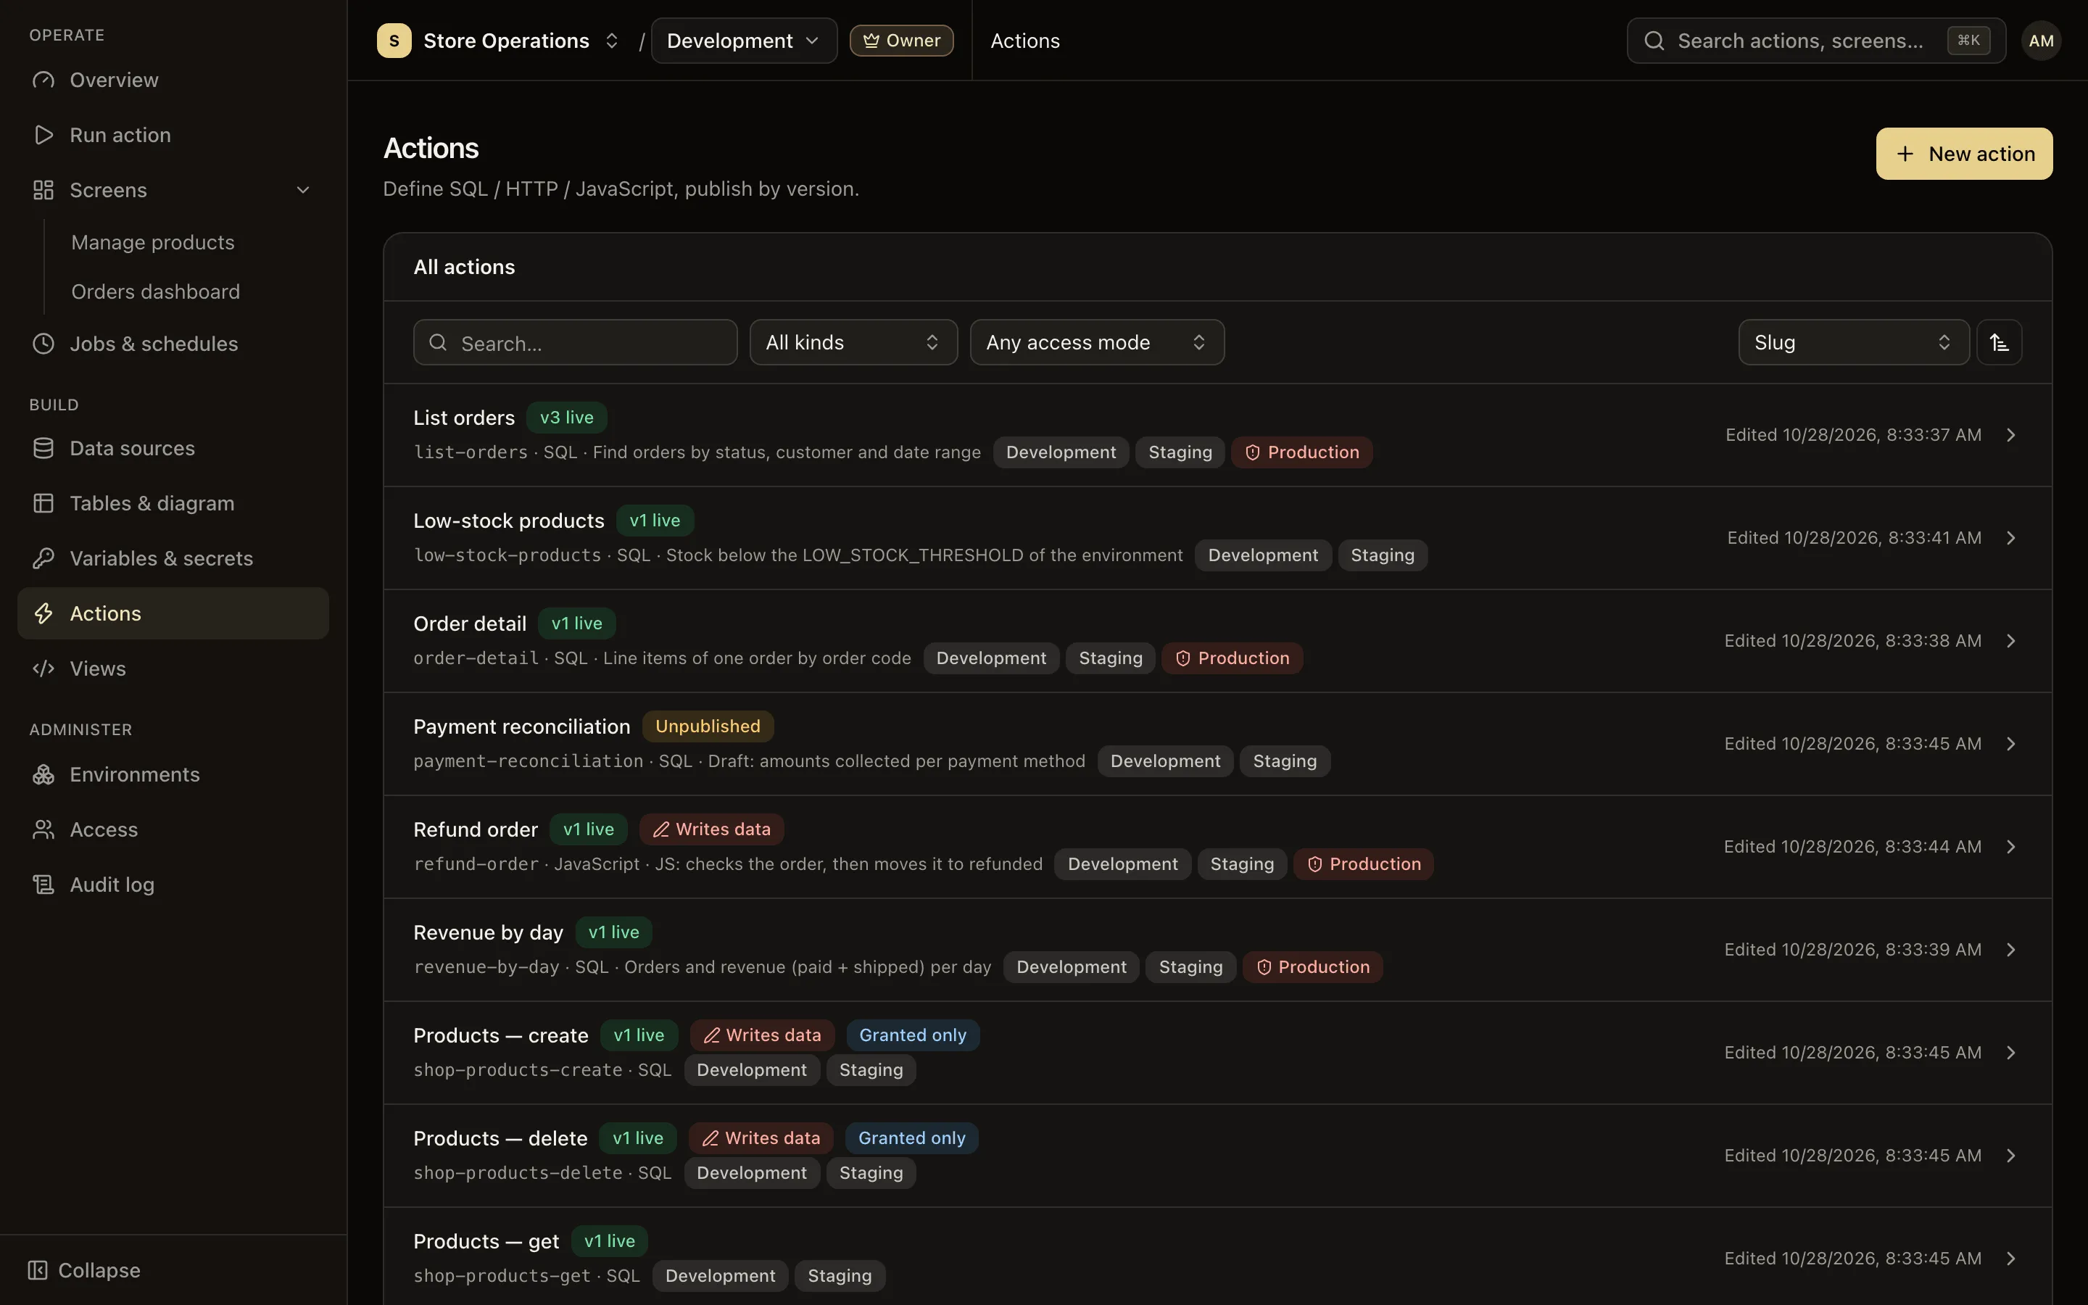The image size is (2088, 1305).
Task: Open Low-stock products action
Action: coord(1217,538)
